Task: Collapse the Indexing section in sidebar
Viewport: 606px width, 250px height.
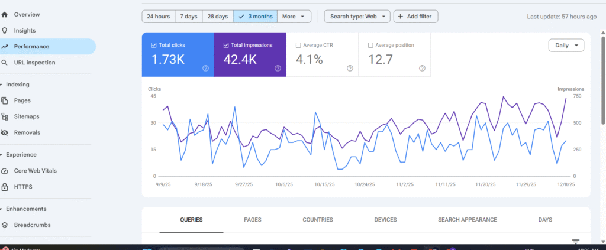Action: pyautogui.click(x=2, y=85)
